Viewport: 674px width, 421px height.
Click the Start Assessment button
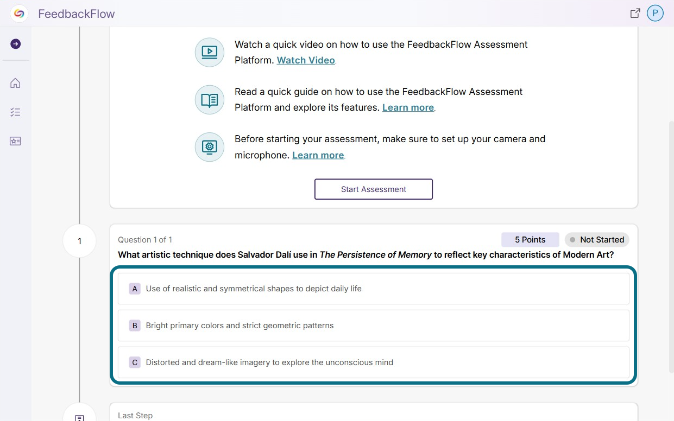pyautogui.click(x=374, y=189)
